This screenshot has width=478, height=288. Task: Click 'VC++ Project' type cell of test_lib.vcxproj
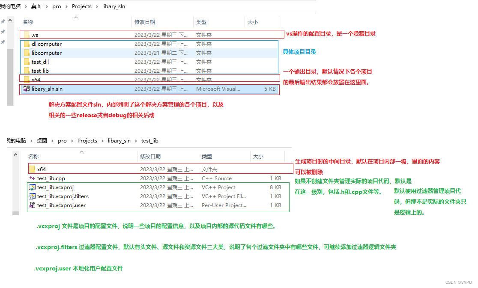218,187
